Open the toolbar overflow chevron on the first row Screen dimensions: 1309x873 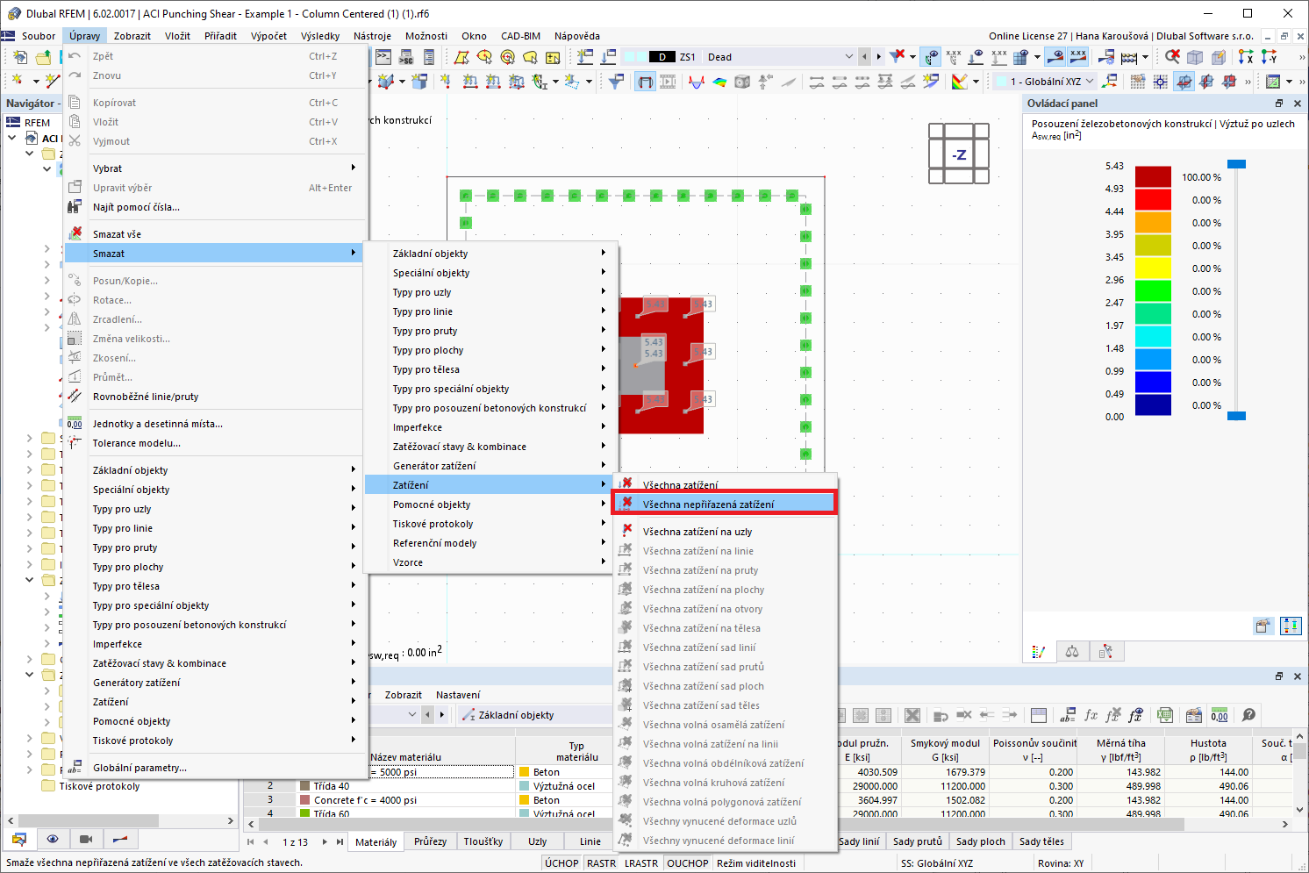pos(1302,57)
